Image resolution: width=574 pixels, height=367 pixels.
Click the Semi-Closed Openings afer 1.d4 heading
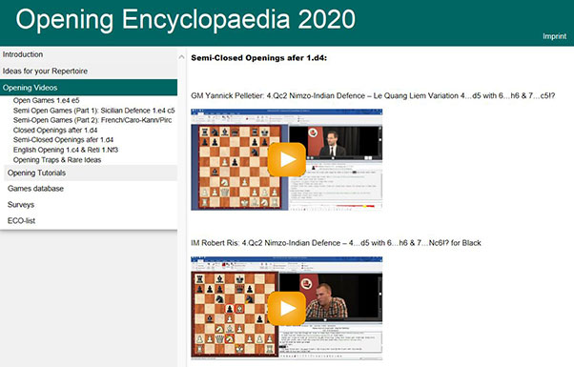click(x=258, y=58)
